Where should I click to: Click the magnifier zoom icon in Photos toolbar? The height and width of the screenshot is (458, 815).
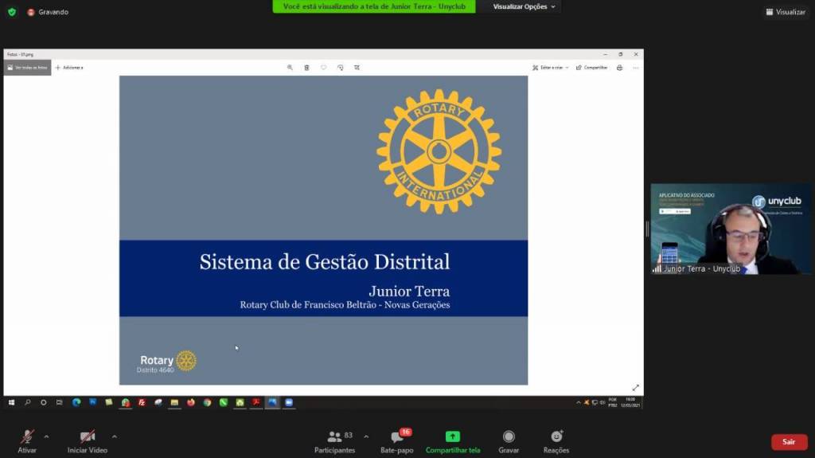coord(291,68)
